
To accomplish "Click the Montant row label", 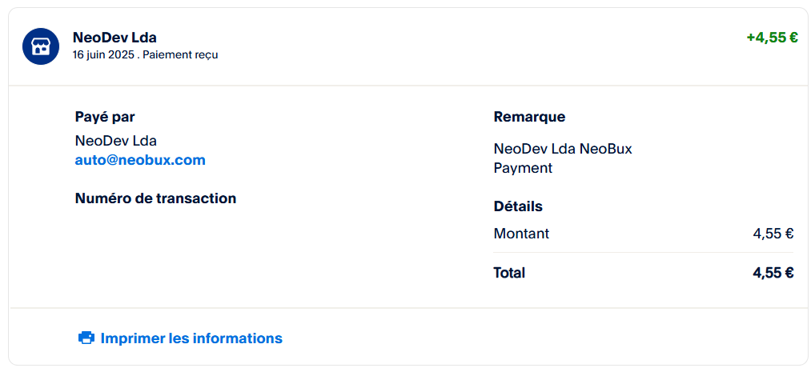I will [521, 234].
